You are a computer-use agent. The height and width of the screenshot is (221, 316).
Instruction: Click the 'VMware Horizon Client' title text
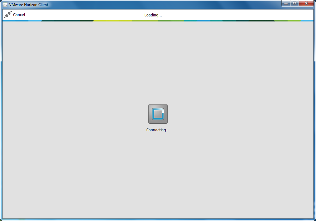pyautogui.click(x=29, y=5)
